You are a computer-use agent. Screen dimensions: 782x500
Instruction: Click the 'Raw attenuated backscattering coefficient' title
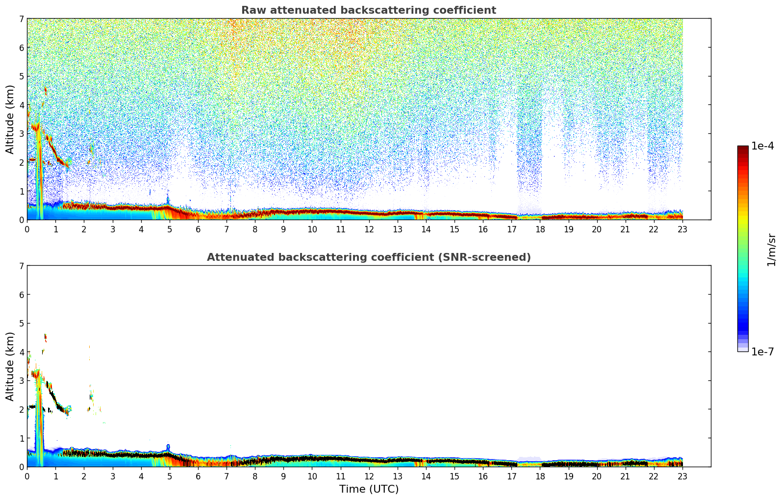pyautogui.click(x=368, y=10)
